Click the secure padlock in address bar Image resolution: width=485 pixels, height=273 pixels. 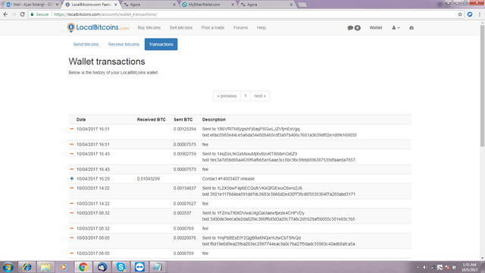pyautogui.click(x=32, y=14)
